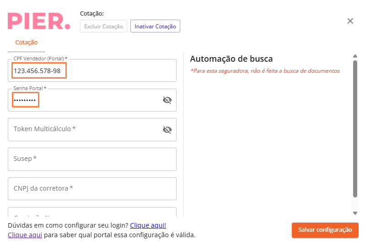Image resolution: width=365 pixels, height=245 pixels.
Task: Select the Susep input field
Action: [91, 159]
